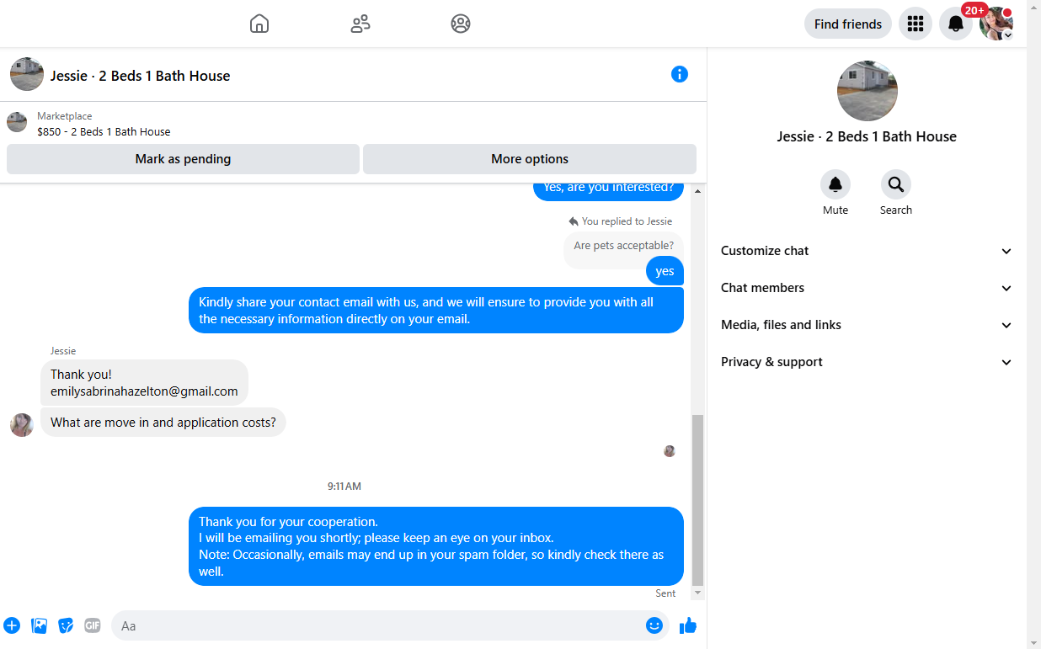The width and height of the screenshot is (1041, 649).
Task: Open the Friends icon in top navigation
Action: (360, 24)
